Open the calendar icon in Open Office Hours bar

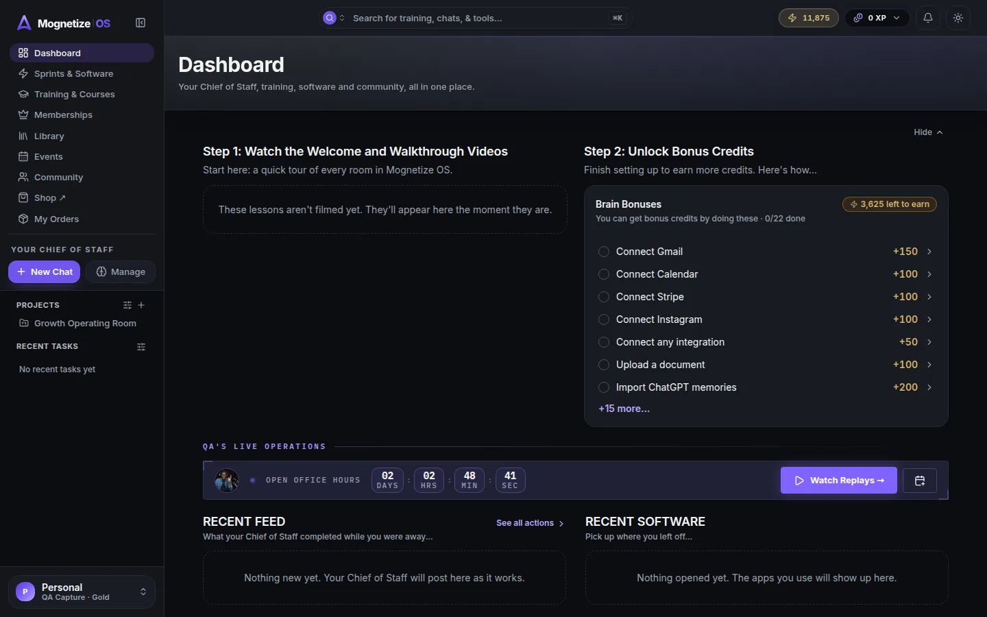tap(920, 481)
